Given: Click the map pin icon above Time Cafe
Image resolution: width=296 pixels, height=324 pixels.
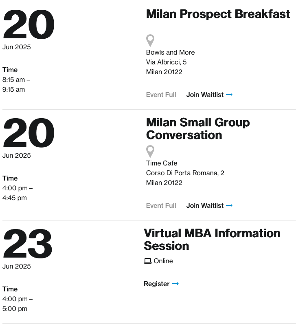Looking at the screenshot, I should 150,152.
